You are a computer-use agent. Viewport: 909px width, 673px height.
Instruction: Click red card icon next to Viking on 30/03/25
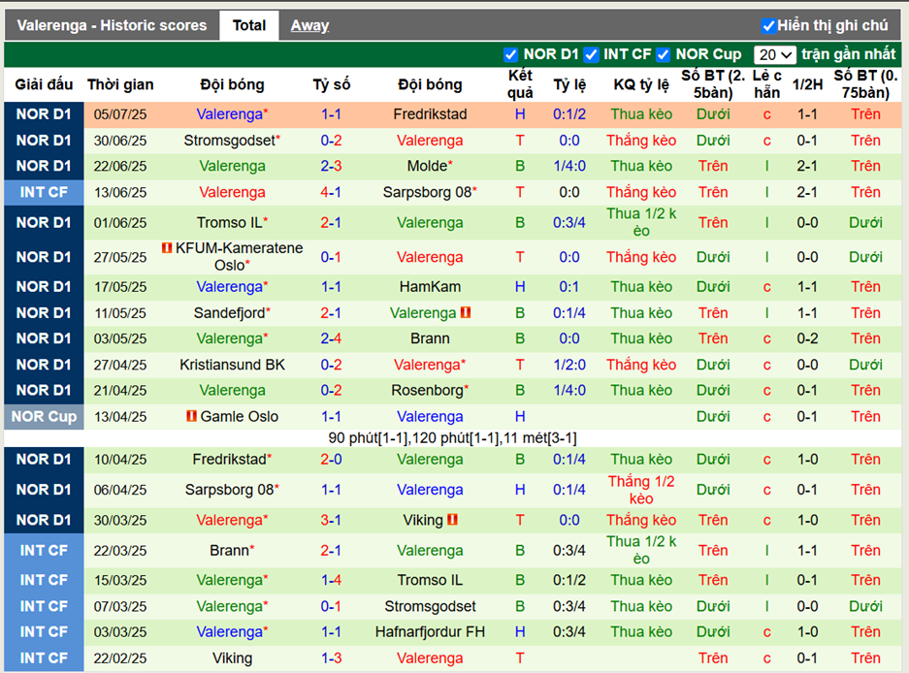(452, 520)
